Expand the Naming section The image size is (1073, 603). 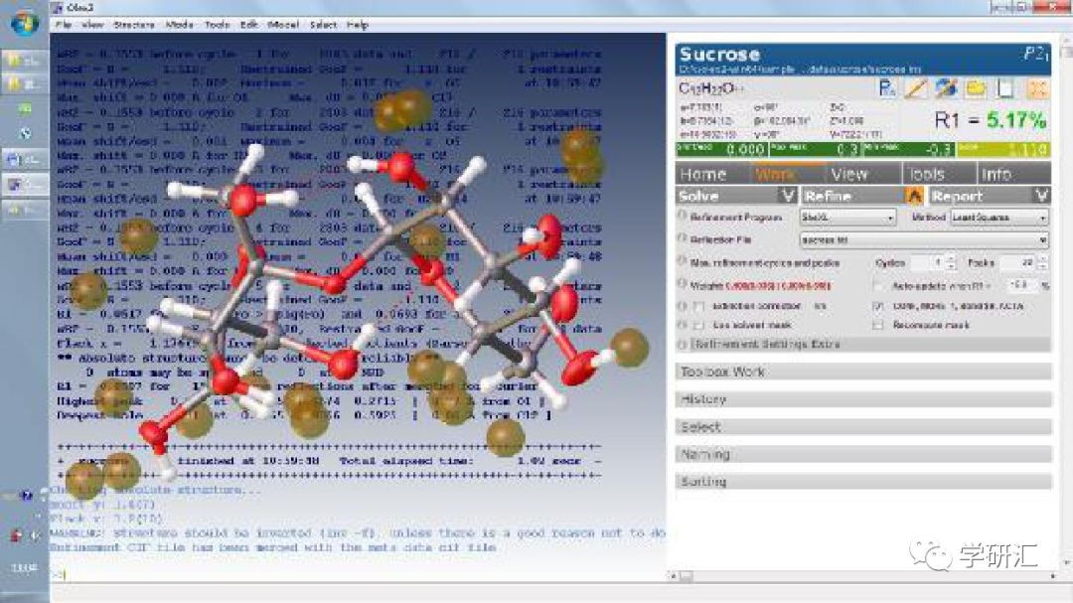(863, 454)
